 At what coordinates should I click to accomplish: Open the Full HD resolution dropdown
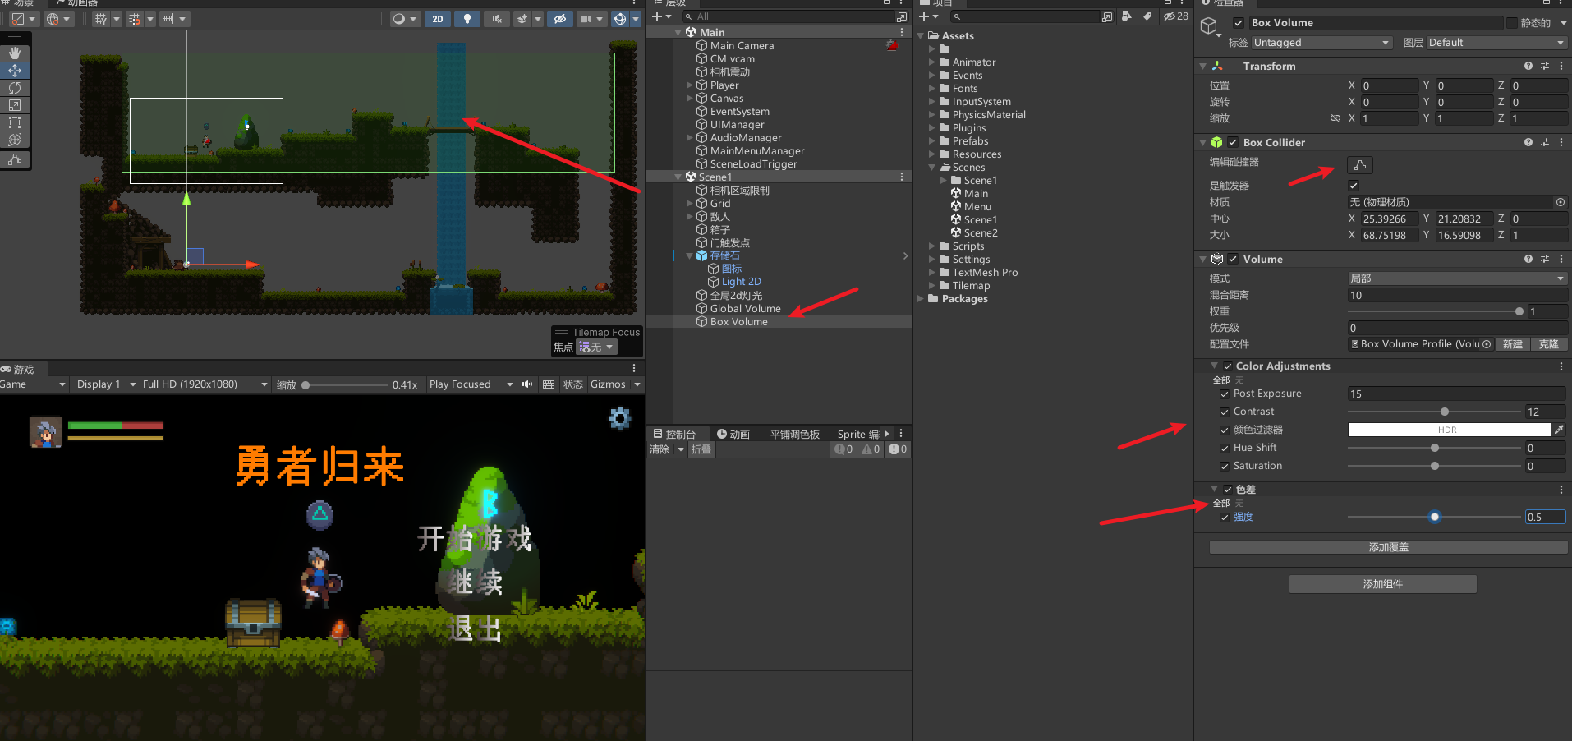205,384
